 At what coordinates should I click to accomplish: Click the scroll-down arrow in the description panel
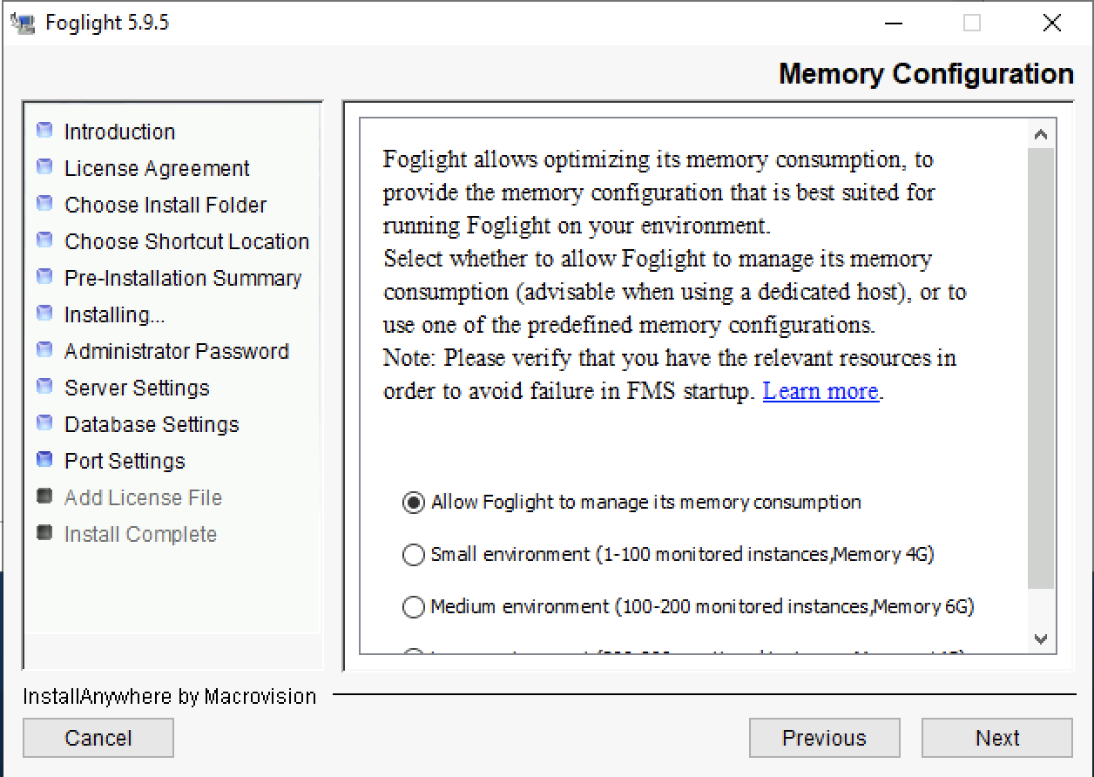1041,638
